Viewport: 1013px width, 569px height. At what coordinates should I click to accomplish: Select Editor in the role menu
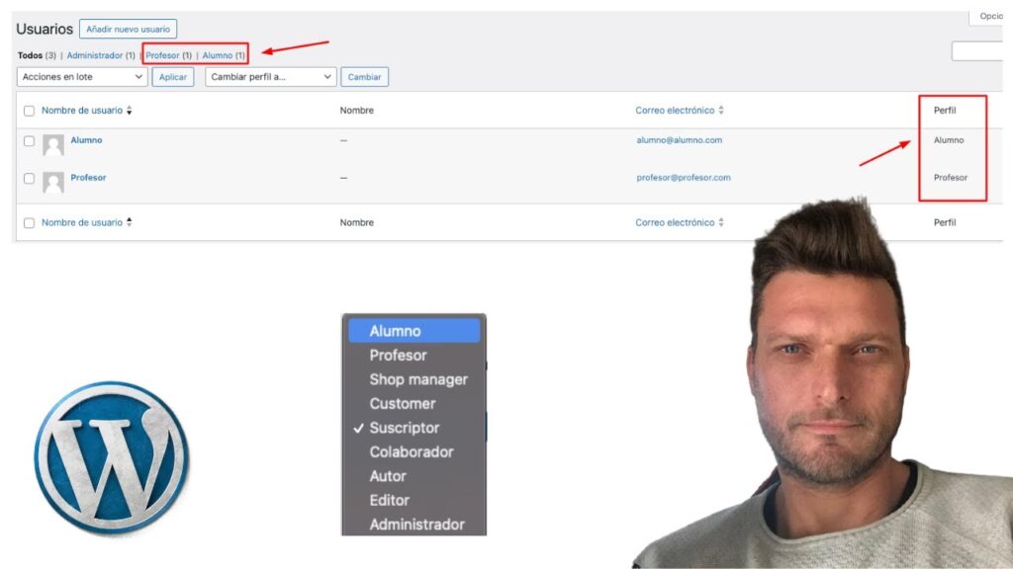pyautogui.click(x=414, y=501)
